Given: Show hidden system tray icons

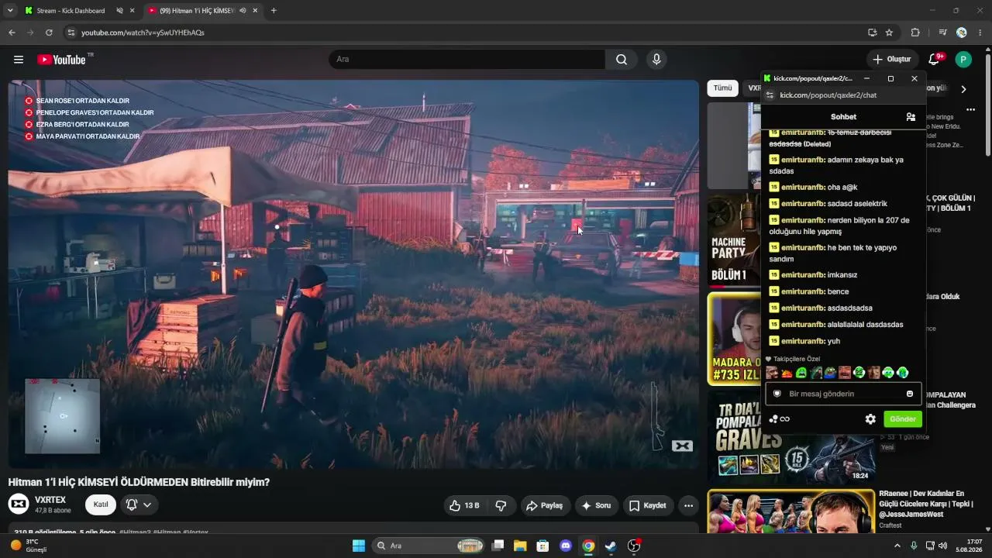Looking at the screenshot, I should [x=897, y=546].
